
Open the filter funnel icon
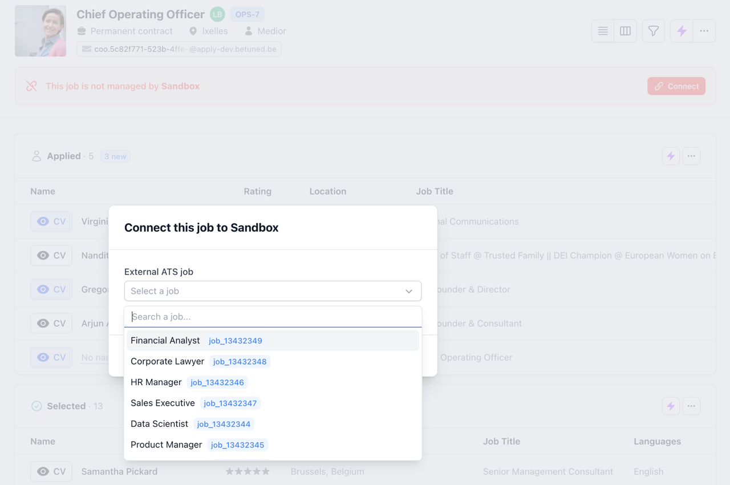654,31
